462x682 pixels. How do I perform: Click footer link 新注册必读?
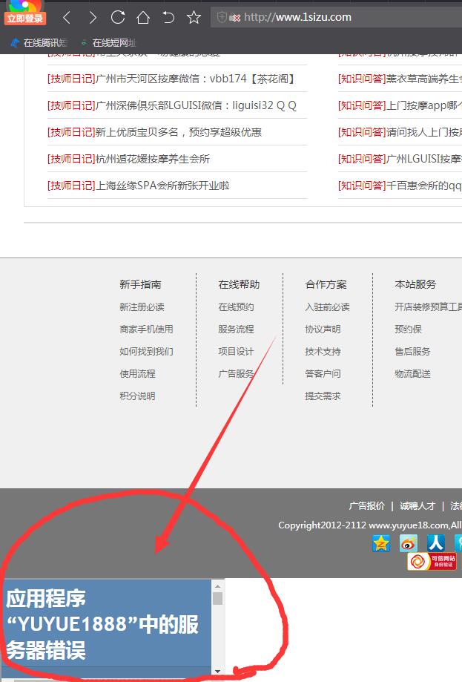pos(142,307)
